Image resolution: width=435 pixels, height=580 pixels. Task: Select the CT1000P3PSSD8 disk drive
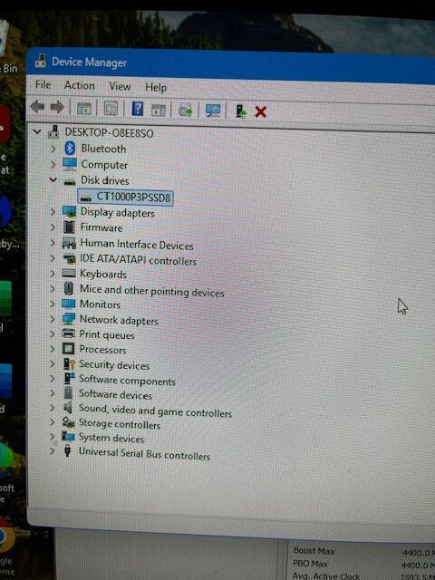coord(125,198)
